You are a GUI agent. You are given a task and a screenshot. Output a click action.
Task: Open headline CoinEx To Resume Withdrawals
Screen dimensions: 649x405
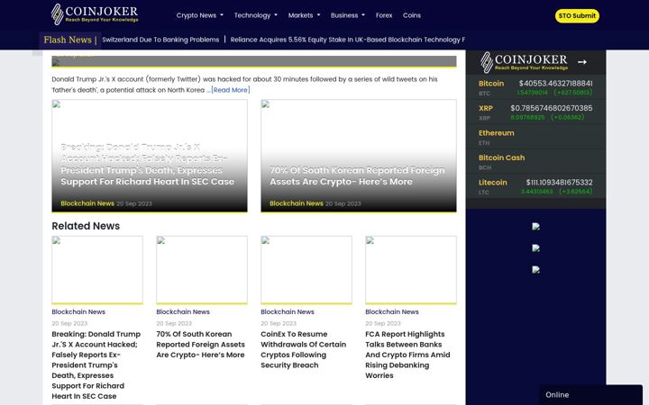[x=304, y=349]
